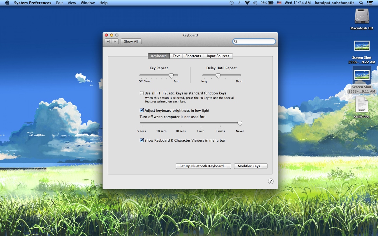This screenshot has height=236, width=378.
Task: Open the input source flag menu
Action: (x=279, y=3)
